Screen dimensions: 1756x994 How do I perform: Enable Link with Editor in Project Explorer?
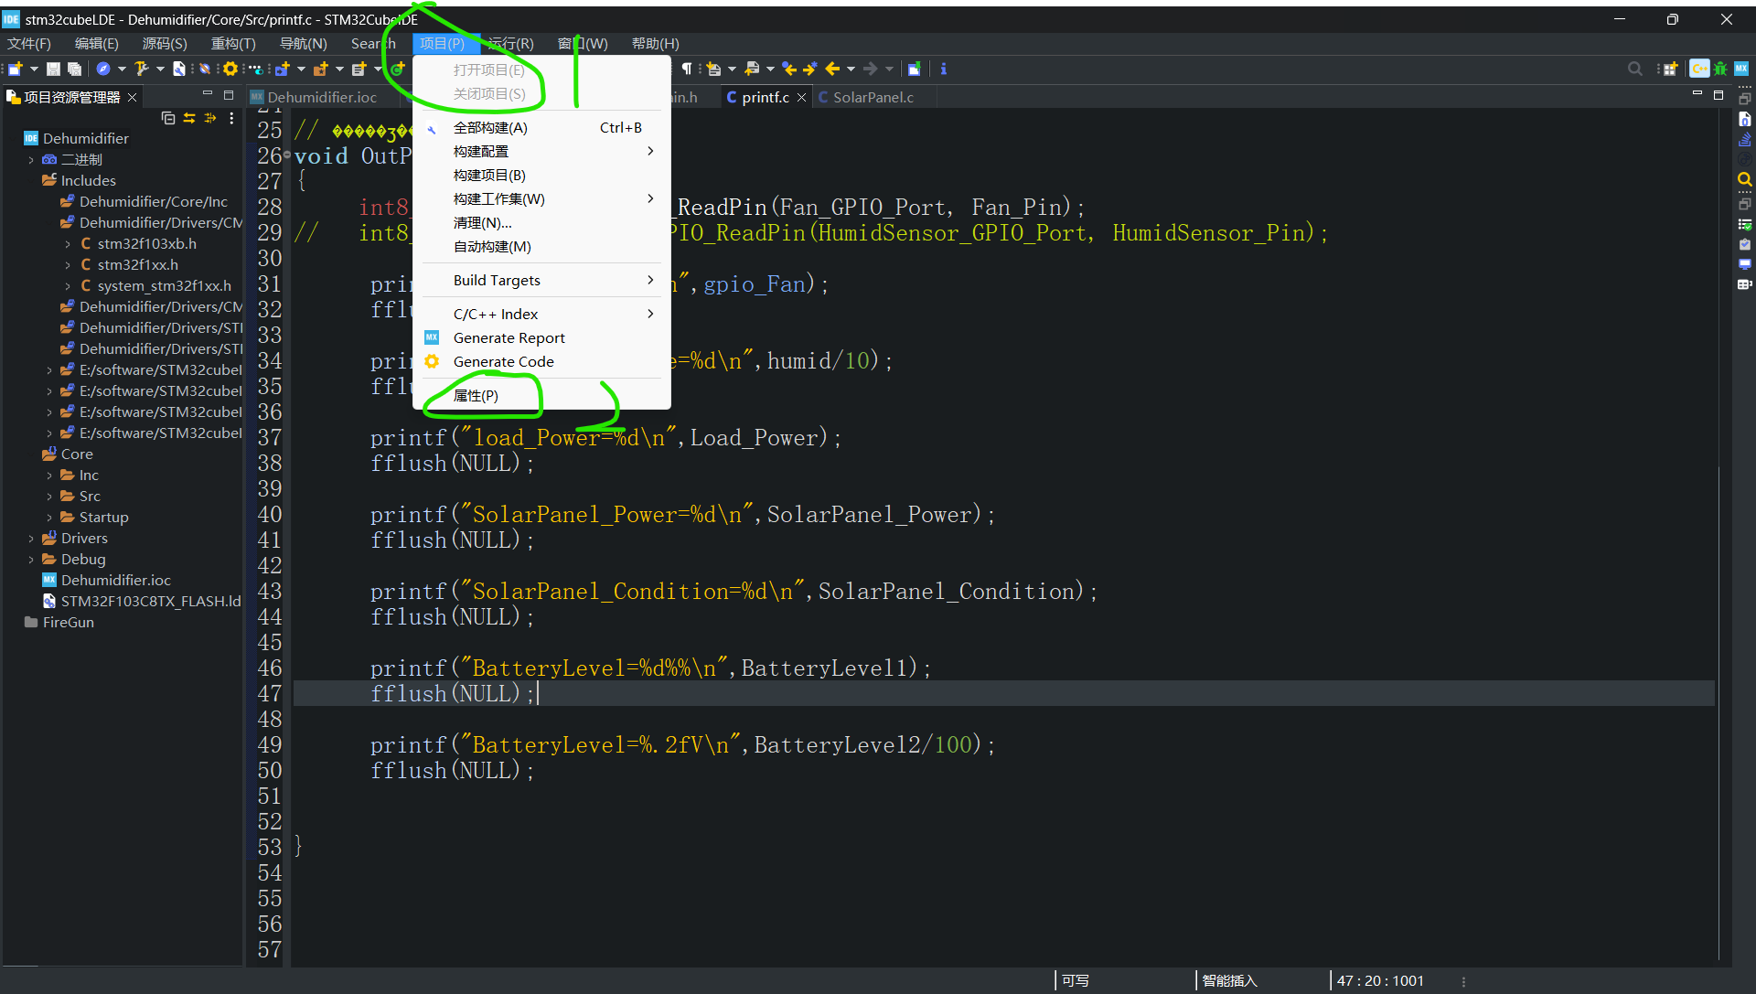[189, 118]
